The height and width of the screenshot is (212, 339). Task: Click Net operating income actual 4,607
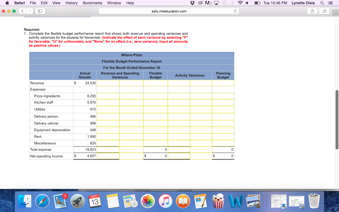(91, 156)
